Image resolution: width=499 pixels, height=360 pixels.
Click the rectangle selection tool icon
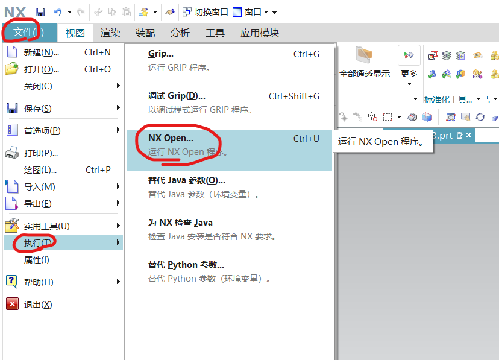(388, 117)
